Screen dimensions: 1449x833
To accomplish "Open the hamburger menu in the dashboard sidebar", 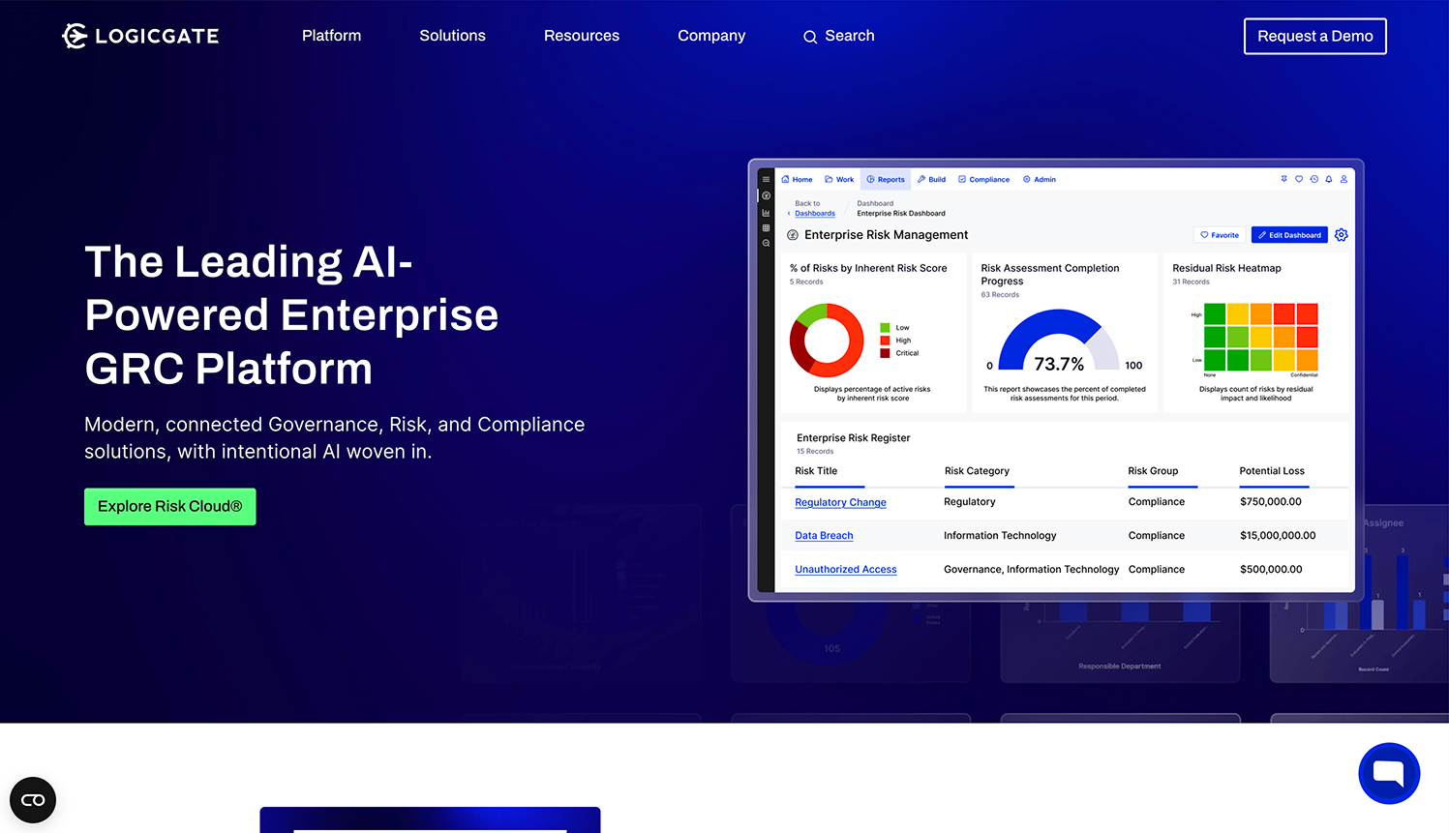I will [766, 179].
